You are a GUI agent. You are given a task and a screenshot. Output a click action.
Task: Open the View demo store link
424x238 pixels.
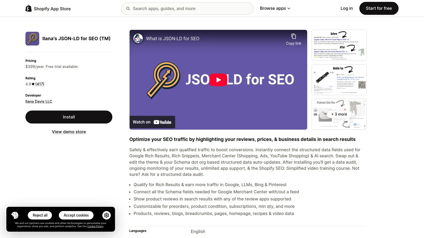69,132
